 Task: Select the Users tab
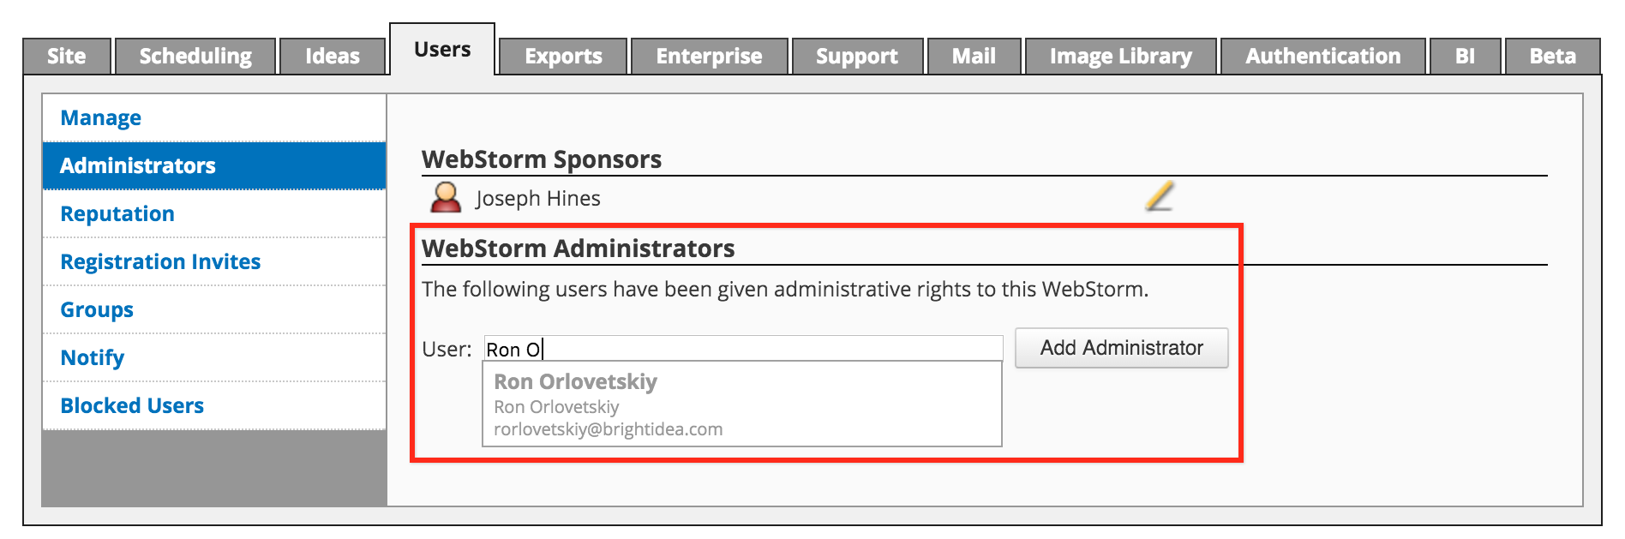[442, 50]
